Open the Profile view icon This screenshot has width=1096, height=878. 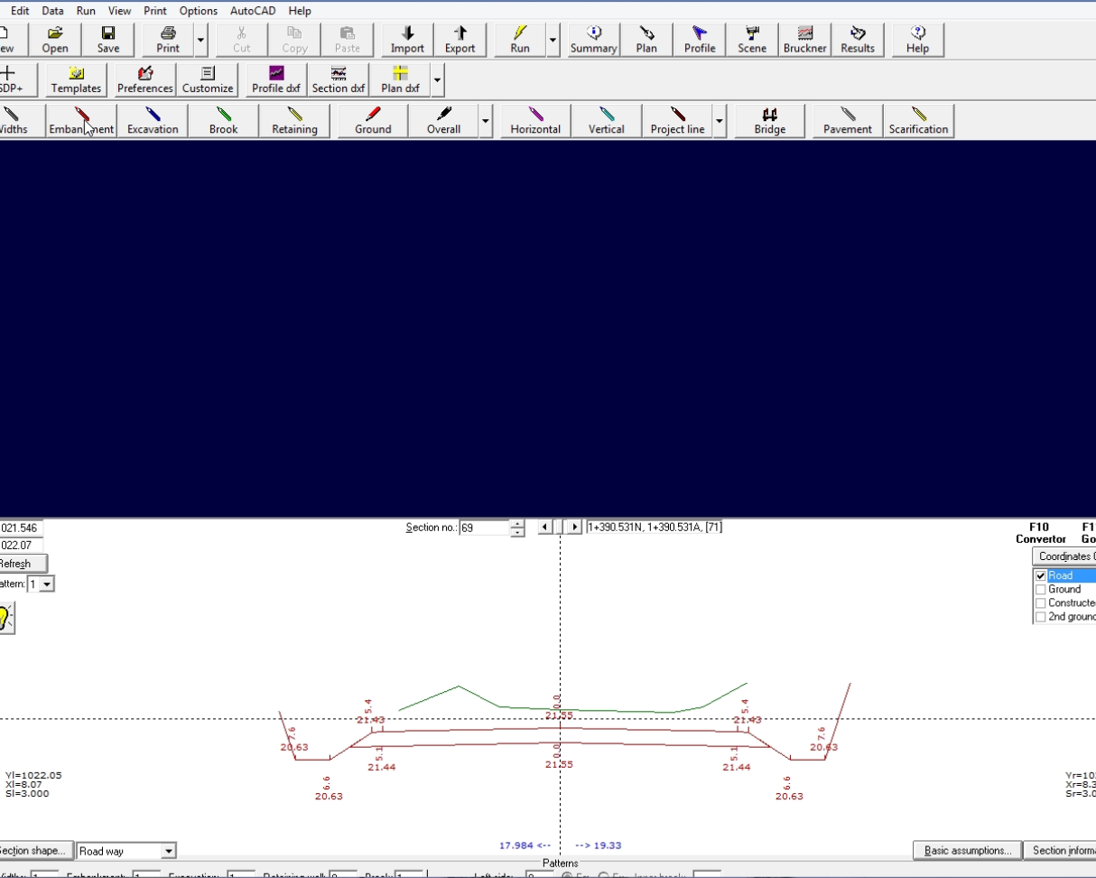[x=700, y=40]
